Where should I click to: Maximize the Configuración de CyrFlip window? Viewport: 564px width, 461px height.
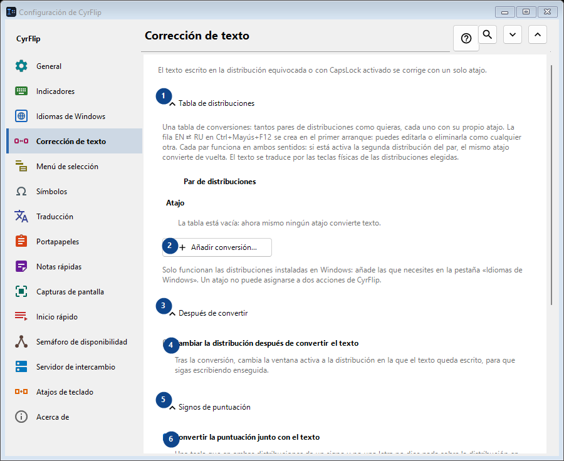click(x=526, y=12)
